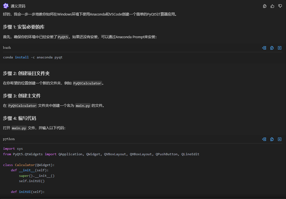Viewport: 286px width, 199px height.
Task: Insert the bash code at cursor
Action: click(x=264, y=48)
